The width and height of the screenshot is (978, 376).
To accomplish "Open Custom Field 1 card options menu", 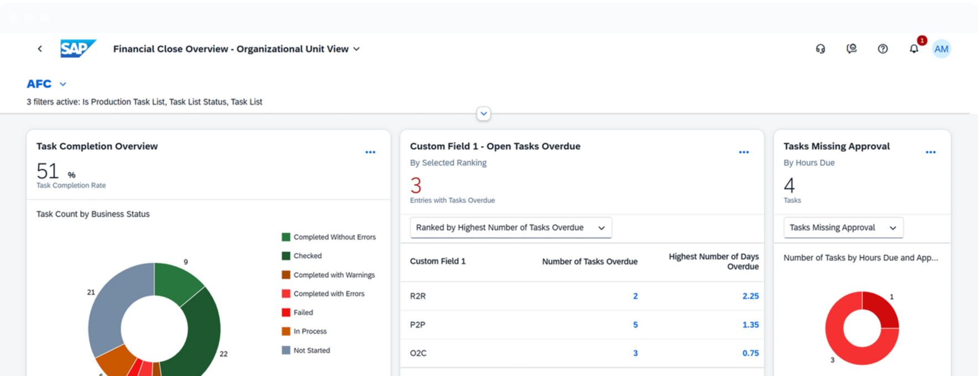I will pyautogui.click(x=744, y=152).
